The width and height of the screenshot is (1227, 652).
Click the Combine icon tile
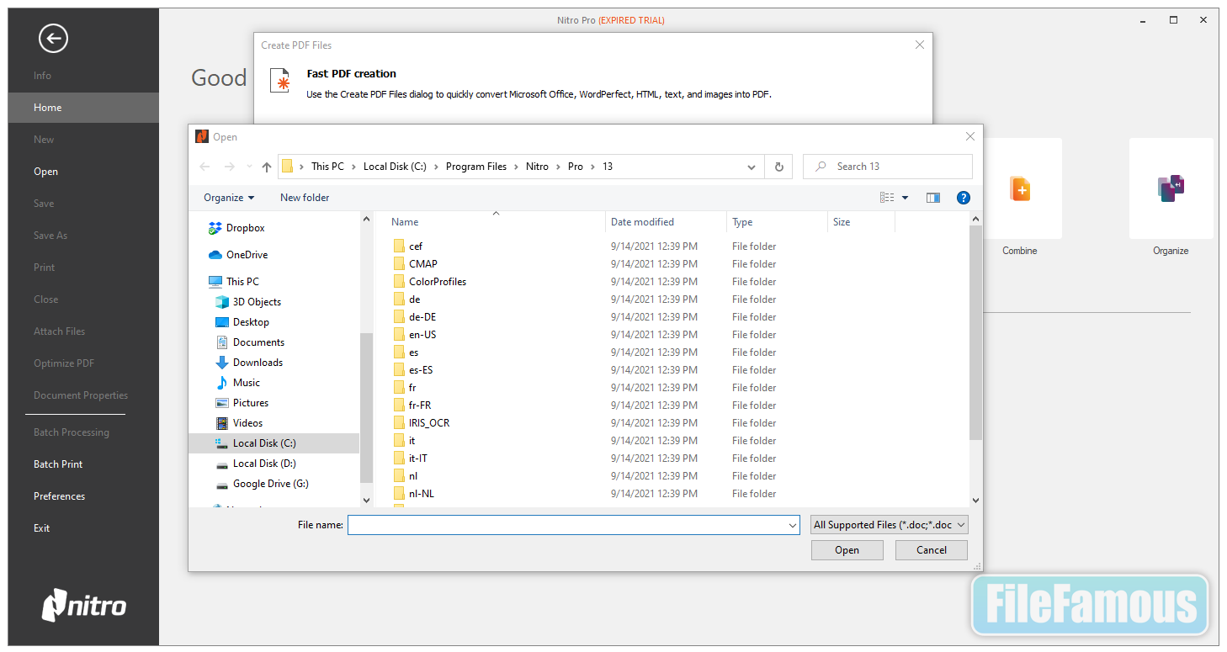click(1020, 188)
